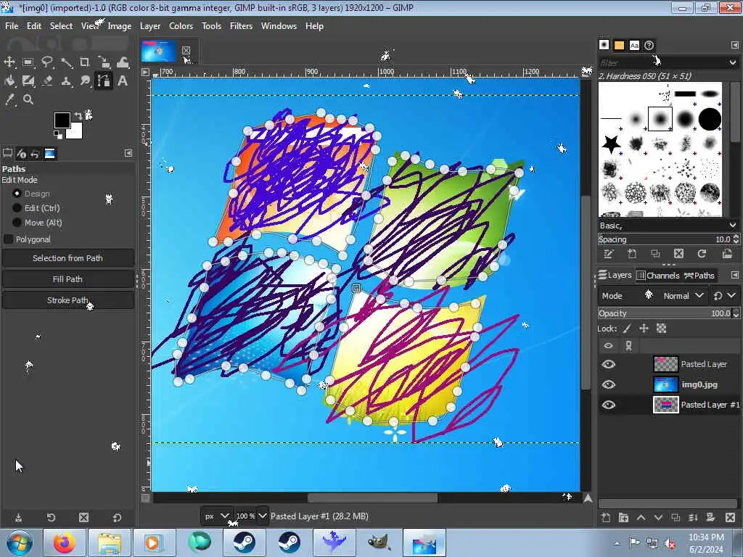Select the Free Select lasso tool
The image size is (743, 557).
[x=47, y=62]
